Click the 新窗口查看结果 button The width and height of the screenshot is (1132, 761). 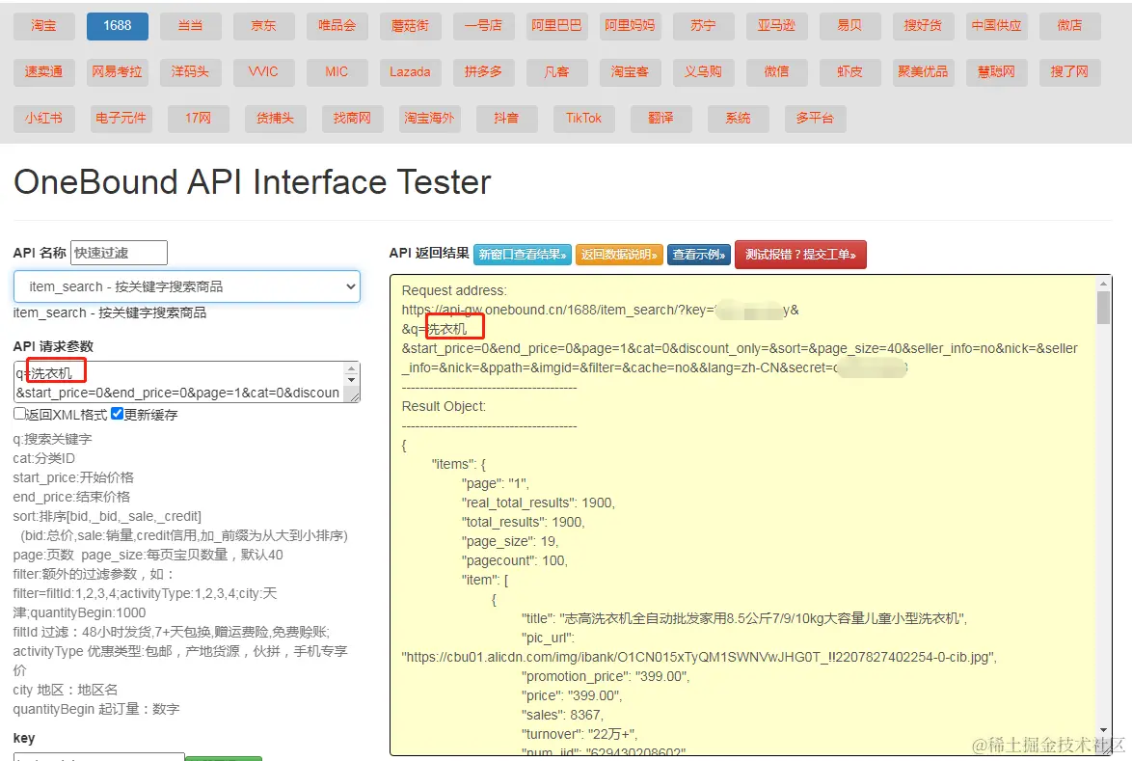[x=523, y=254]
